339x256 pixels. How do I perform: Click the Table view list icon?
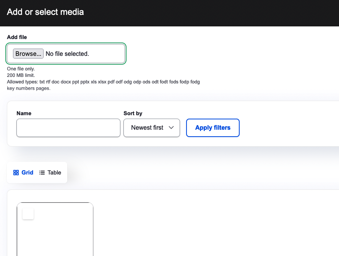pos(42,173)
